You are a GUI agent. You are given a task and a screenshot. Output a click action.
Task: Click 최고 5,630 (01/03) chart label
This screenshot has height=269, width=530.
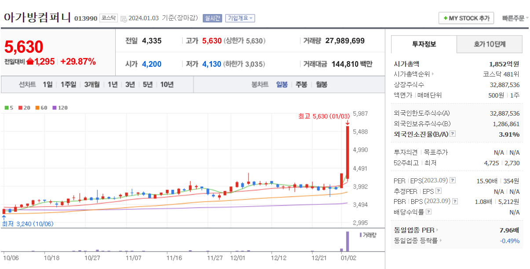click(x=324, y=116)
